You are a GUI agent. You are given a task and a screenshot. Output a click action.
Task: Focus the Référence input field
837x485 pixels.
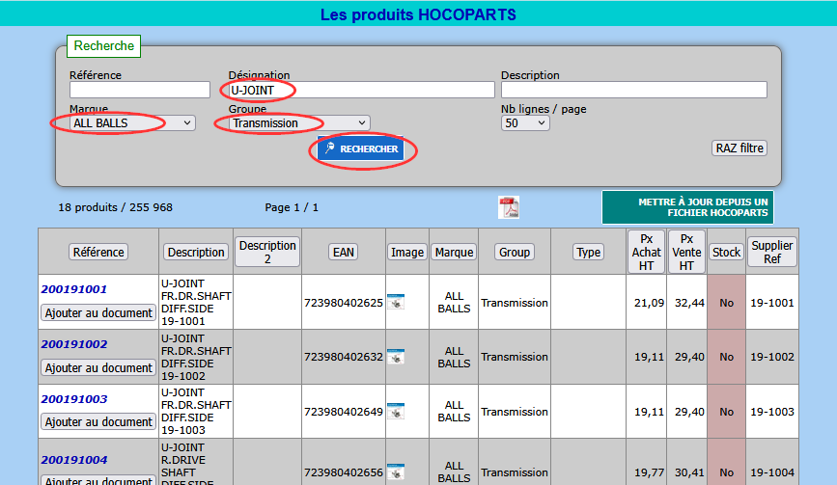coord(140,90)
